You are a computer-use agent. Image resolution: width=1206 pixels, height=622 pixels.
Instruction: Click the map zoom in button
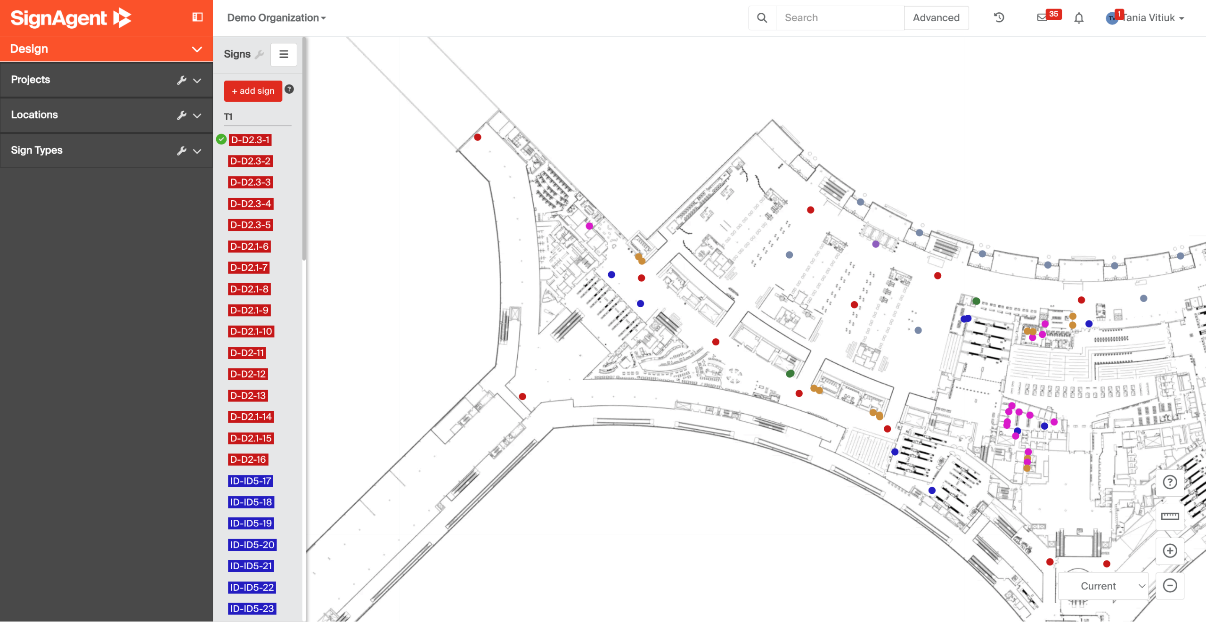click(x=1170, y=551)
